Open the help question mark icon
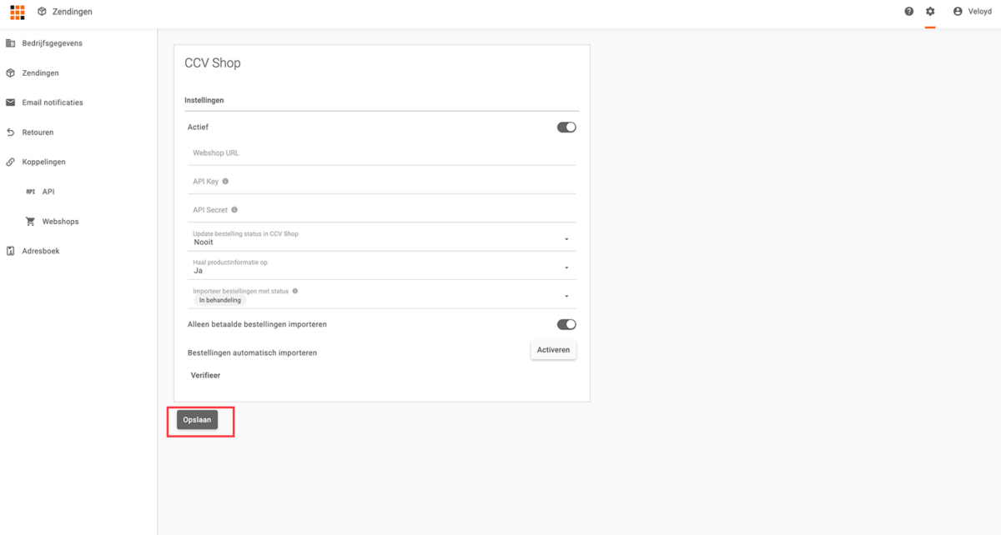1001x535 pixels. click(x=909, y=12)
